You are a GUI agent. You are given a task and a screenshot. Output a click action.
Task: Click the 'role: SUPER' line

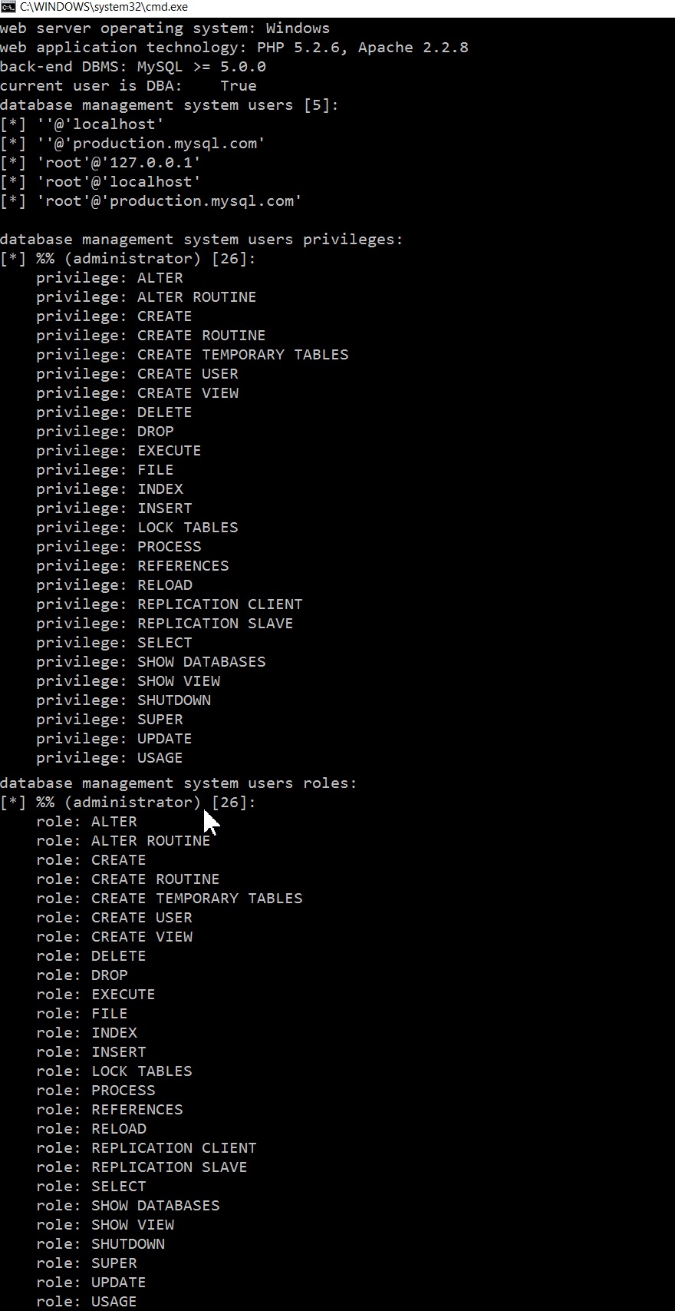[x=86, y=1263]
